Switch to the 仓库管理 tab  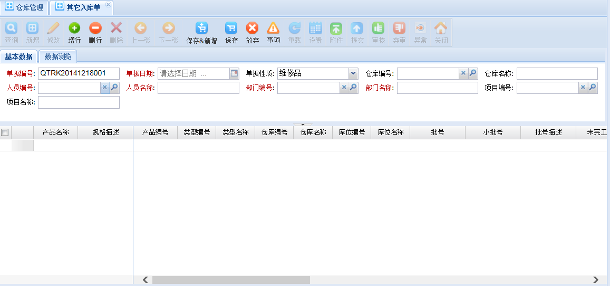tap(25, 7)
